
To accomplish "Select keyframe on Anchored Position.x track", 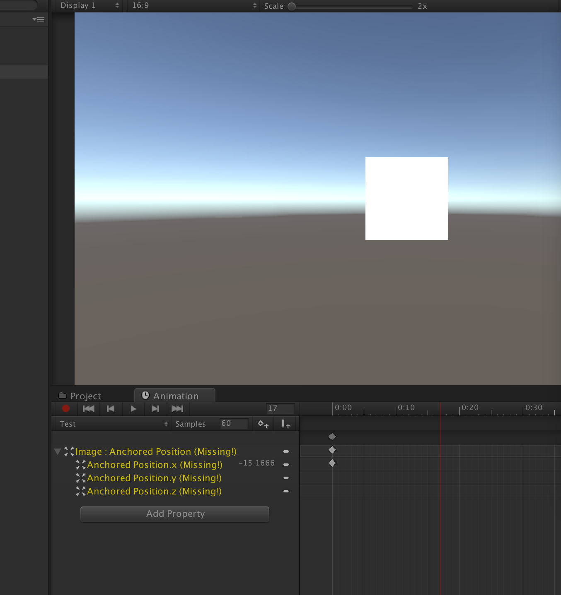I will 332,463.
